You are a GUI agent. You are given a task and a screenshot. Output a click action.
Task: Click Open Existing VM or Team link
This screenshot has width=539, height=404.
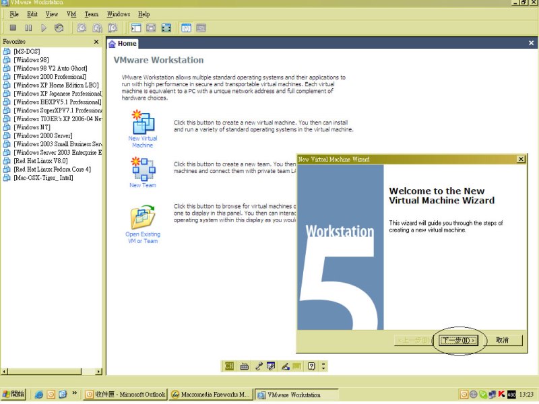143,238
